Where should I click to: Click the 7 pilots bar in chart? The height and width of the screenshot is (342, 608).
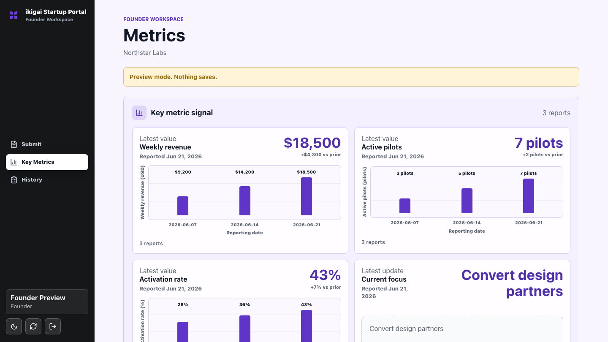pos(529,196)
